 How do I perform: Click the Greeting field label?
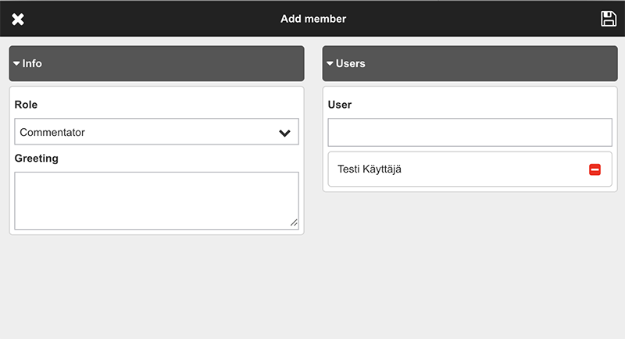point(37,159)
